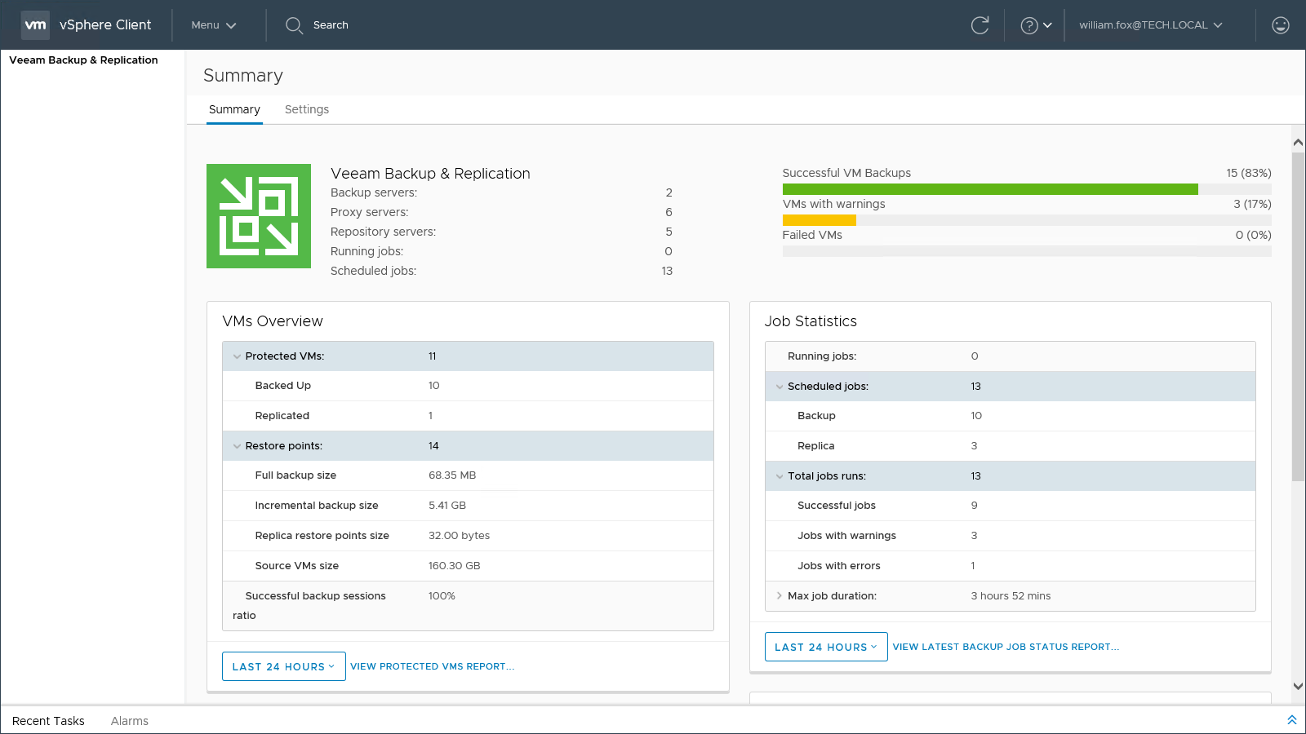Click View Protected VMs Report link
This screenshot has height=734, width=1306.
[432, 666]
